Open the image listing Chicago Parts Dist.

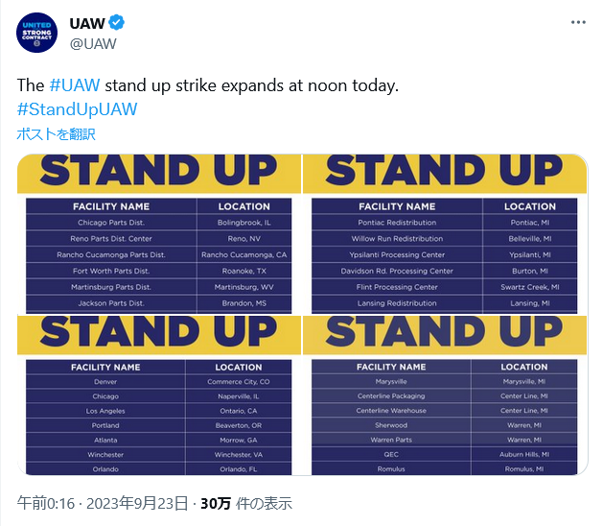click(x=159, y=234)
